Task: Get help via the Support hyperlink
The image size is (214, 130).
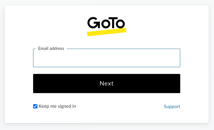Action: [172, 106]
